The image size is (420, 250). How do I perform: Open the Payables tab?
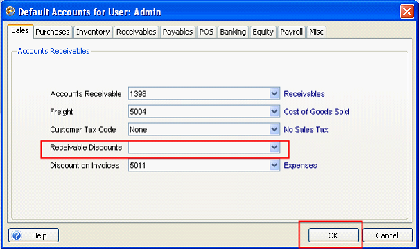(177, 32)
